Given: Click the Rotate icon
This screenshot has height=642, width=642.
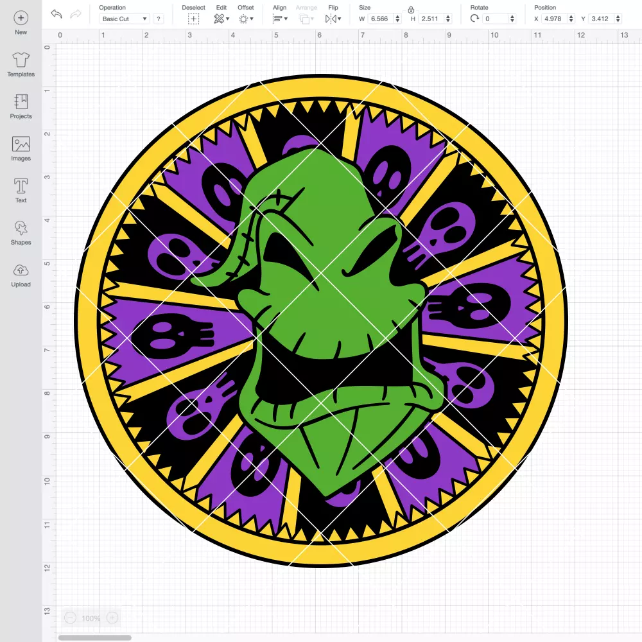Looking at the screenshot, I should [x=474, y=19].
